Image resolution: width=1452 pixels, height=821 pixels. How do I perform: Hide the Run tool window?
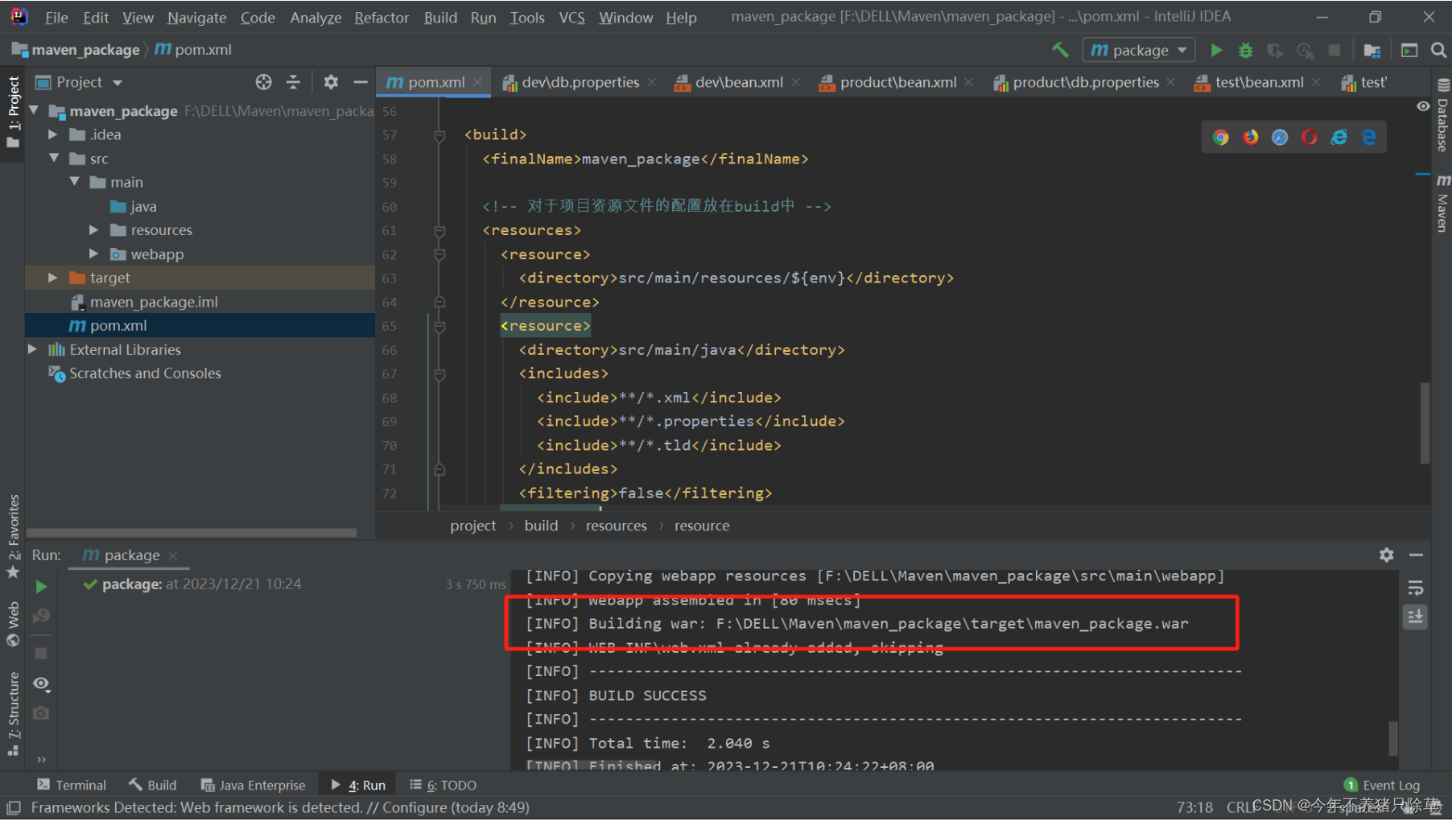click(x=1416, y=555)
